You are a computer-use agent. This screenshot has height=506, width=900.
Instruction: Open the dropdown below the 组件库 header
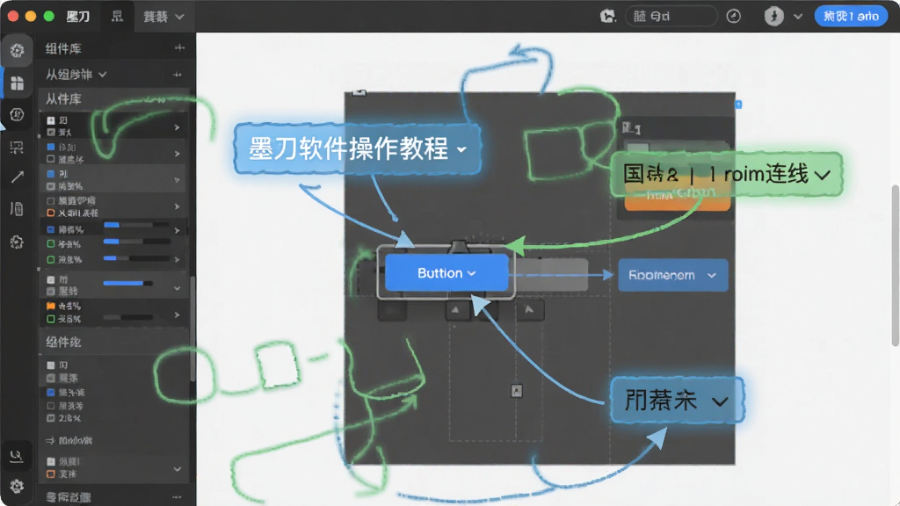pyautogui.click(x=76, y=75)
